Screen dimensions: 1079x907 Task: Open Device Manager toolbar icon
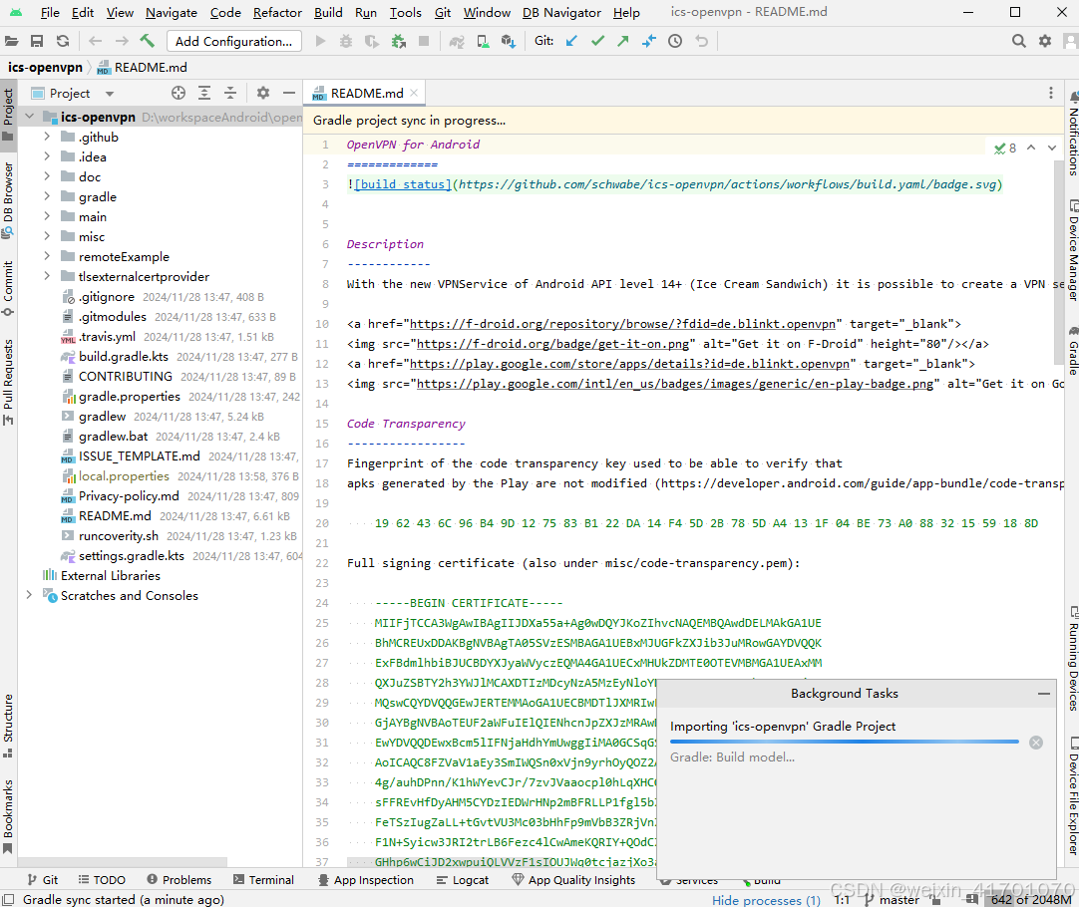click(x=483, y=42)
